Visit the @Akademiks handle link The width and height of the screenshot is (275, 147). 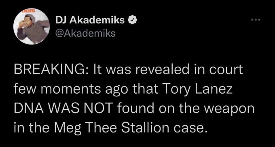pos(85,33)
